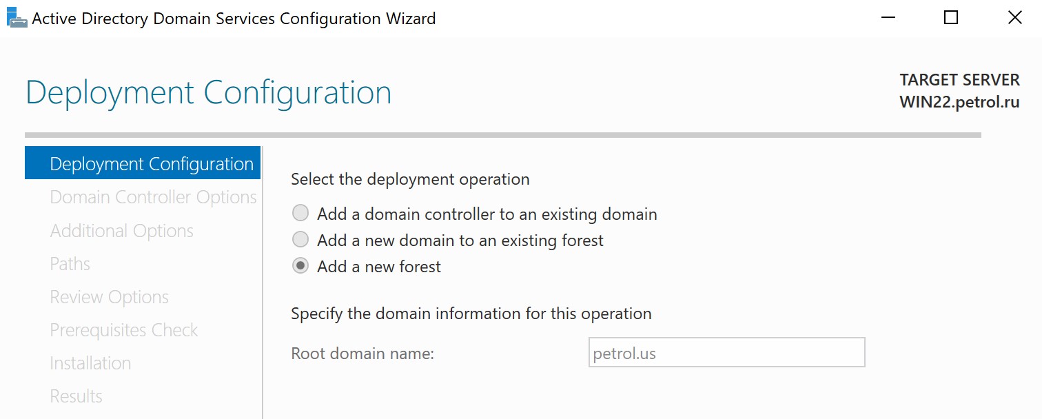This screenshot has width=1042, height=419.
Task: Open the Results step in sidebar
Action: (x=76, y=396)
